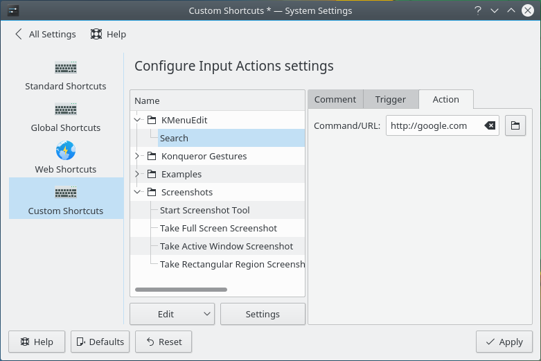Collapse the Screenshots group

coord(137,192)
